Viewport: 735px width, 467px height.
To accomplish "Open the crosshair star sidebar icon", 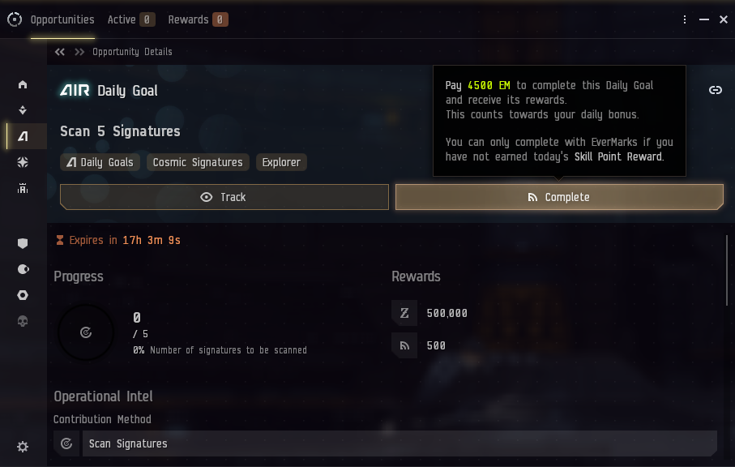I will click(x=23, y=162).
